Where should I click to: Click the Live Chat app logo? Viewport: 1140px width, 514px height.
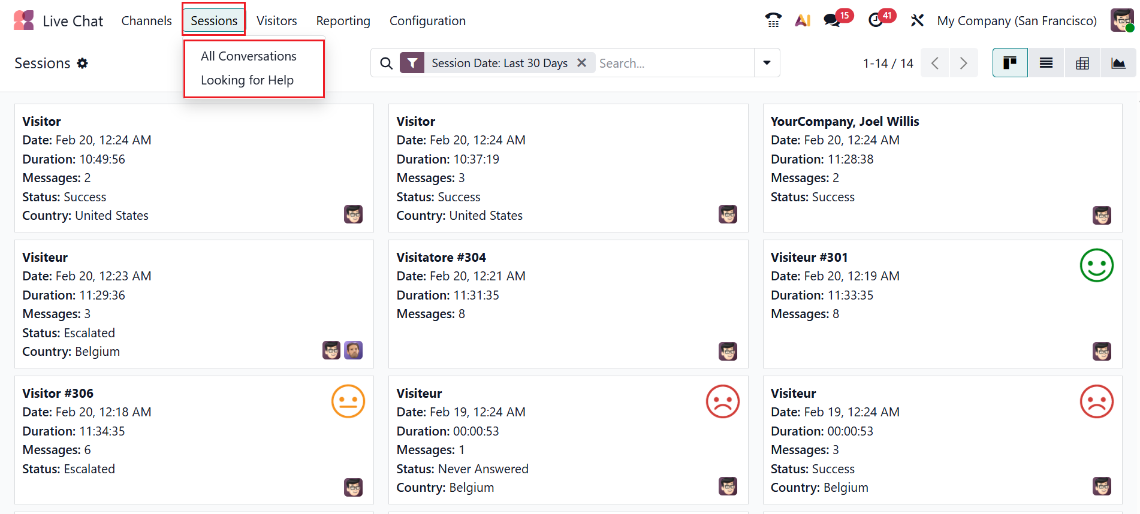click(24, 20)
